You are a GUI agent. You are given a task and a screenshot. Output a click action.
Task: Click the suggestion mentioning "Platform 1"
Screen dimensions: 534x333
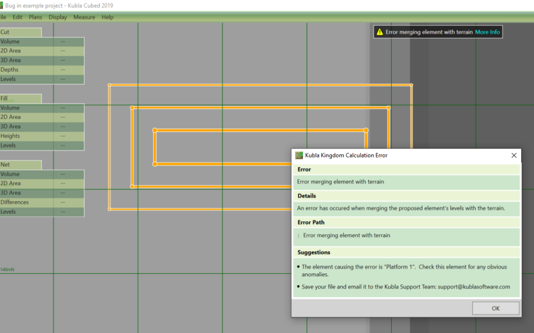[x=404, y=270]
